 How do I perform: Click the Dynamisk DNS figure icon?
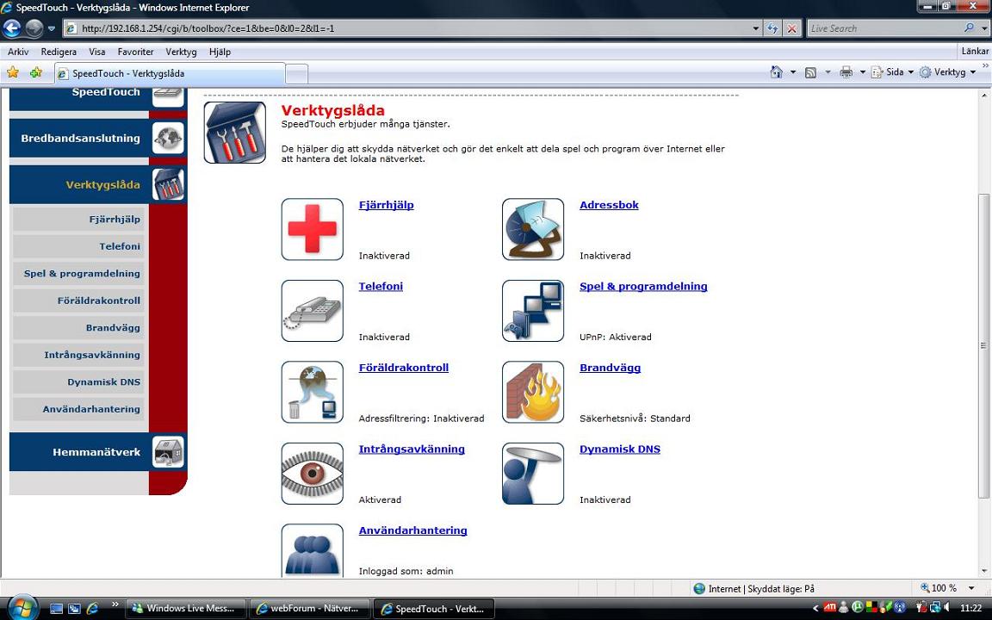point(533,474)
